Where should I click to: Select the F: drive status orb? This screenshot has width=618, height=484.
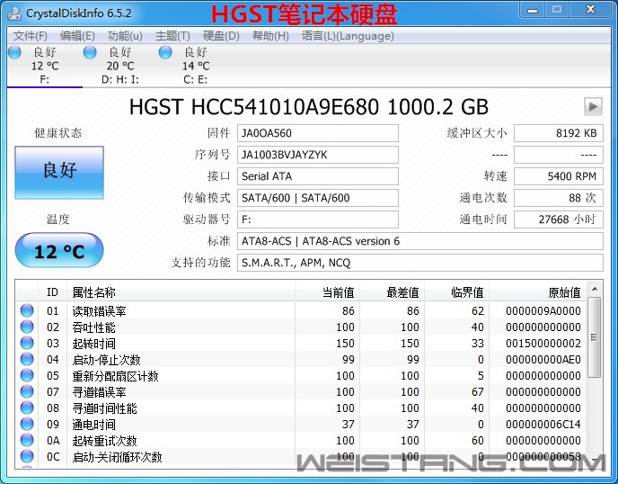14,53
